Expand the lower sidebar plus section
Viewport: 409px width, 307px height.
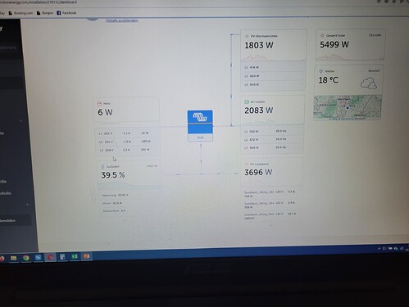[27, 204]
